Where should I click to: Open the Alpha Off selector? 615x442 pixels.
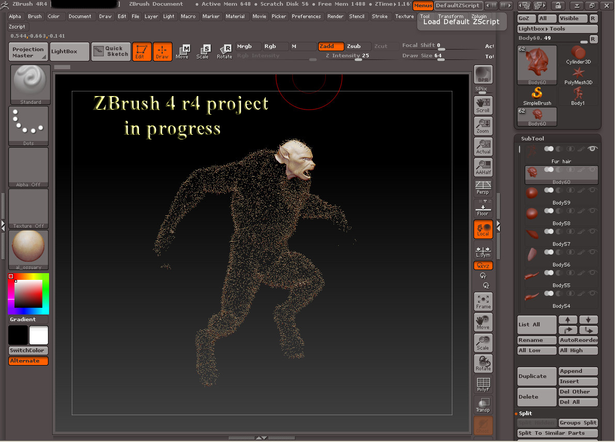click(x=28, y=167)
